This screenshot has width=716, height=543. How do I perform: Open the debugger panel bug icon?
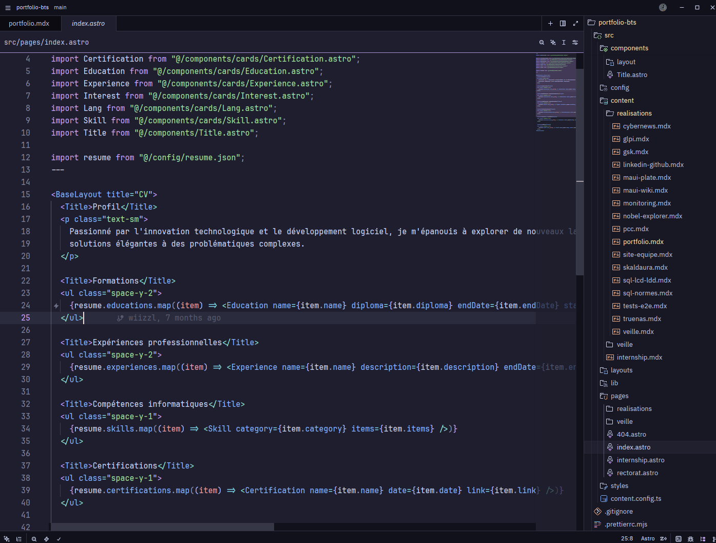pos(690,539)
